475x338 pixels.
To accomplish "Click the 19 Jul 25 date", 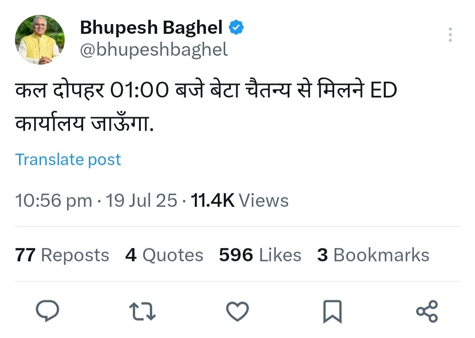I will pyautogui.click(x=142, y=201).
